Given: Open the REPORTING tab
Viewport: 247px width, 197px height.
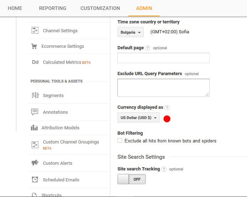Looking at the screenshot, I should (x=53, y=8).
